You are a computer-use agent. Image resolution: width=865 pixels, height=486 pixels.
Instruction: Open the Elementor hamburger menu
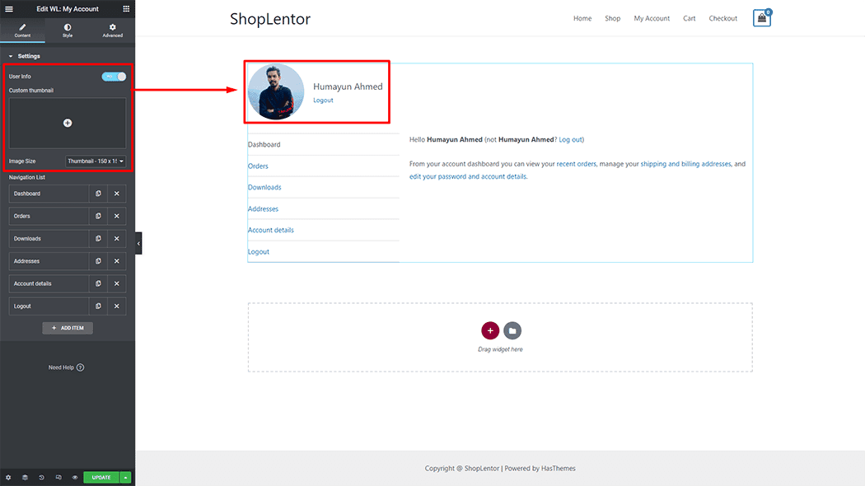pyautogui.click(x=9, y=8)
